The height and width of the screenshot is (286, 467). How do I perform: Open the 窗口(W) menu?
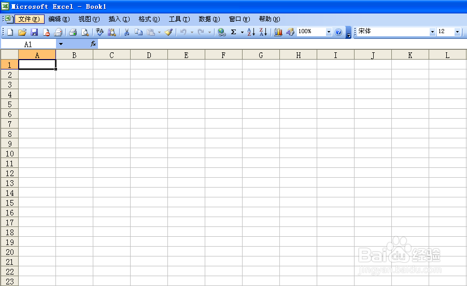[239, 19]
